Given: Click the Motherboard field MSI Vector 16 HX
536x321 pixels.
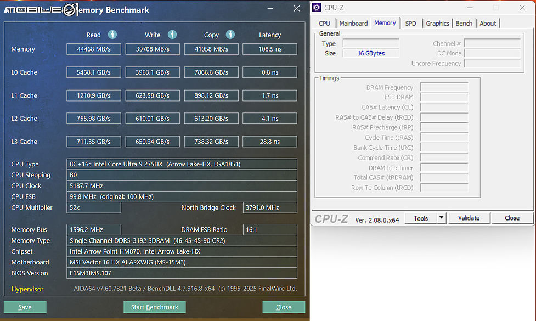Looking at the screenshot, I should (x=182, y=262).
